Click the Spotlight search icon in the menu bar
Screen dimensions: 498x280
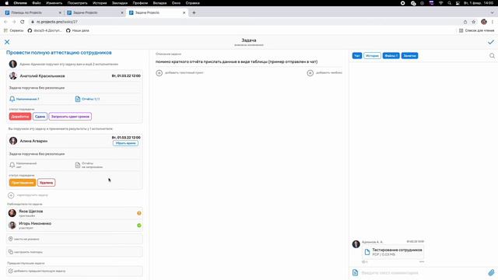pyautogui.click(x=449, y=3)
